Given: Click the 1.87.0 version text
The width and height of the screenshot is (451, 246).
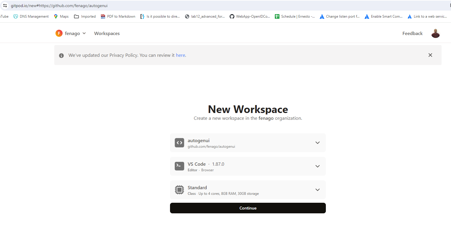Looking at the screenshot, I should (218, 164).
